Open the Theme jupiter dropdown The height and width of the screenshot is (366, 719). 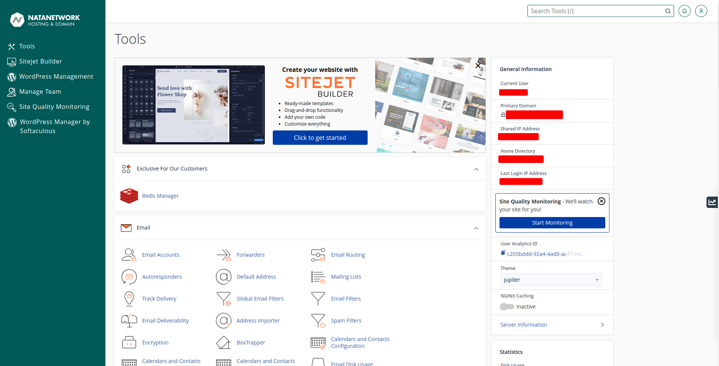[551, 280]
